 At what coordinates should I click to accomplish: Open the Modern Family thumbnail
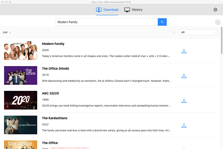pos(21,50)
